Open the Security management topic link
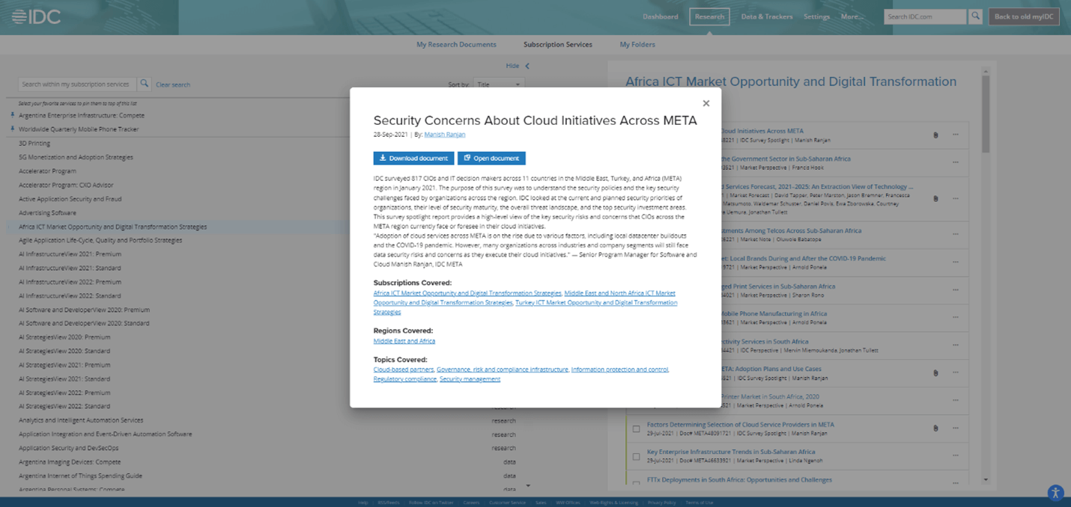 click(470, 379)
